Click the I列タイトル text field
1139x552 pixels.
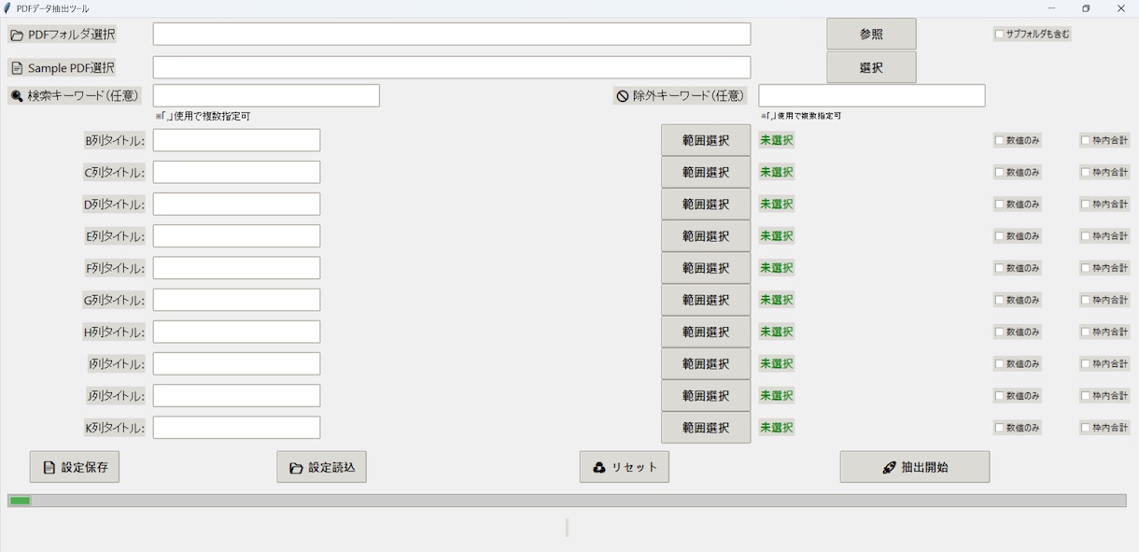point(236,363)
